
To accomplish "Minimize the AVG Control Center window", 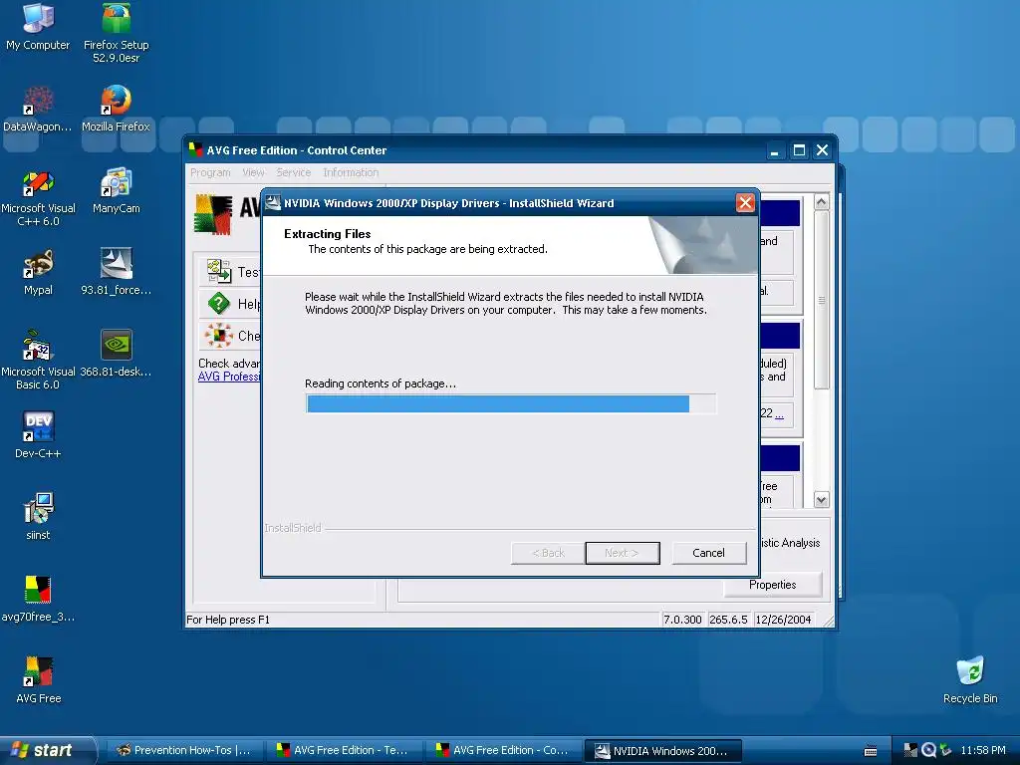I will tap(774, 150).
